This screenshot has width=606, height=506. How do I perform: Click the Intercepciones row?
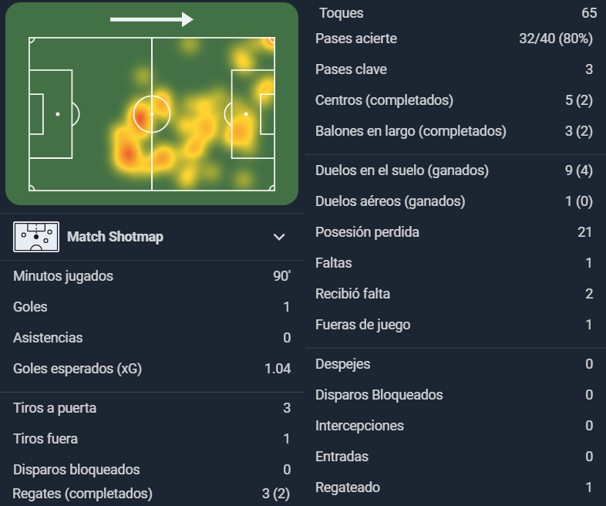point(454,426)
